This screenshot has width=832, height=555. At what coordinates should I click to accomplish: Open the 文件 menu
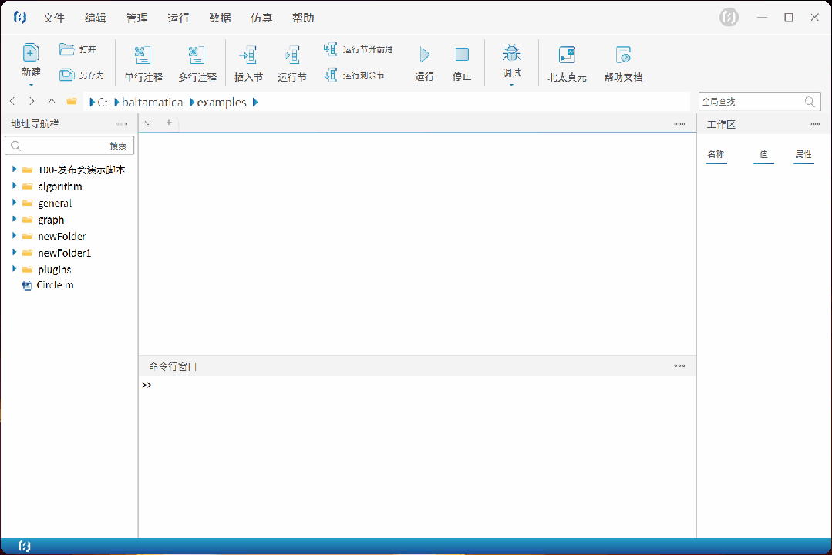(54, 18)
